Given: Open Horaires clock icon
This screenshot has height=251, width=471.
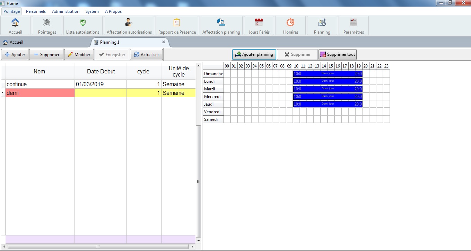Looking at the screenshot, I should tap(290, 23).
